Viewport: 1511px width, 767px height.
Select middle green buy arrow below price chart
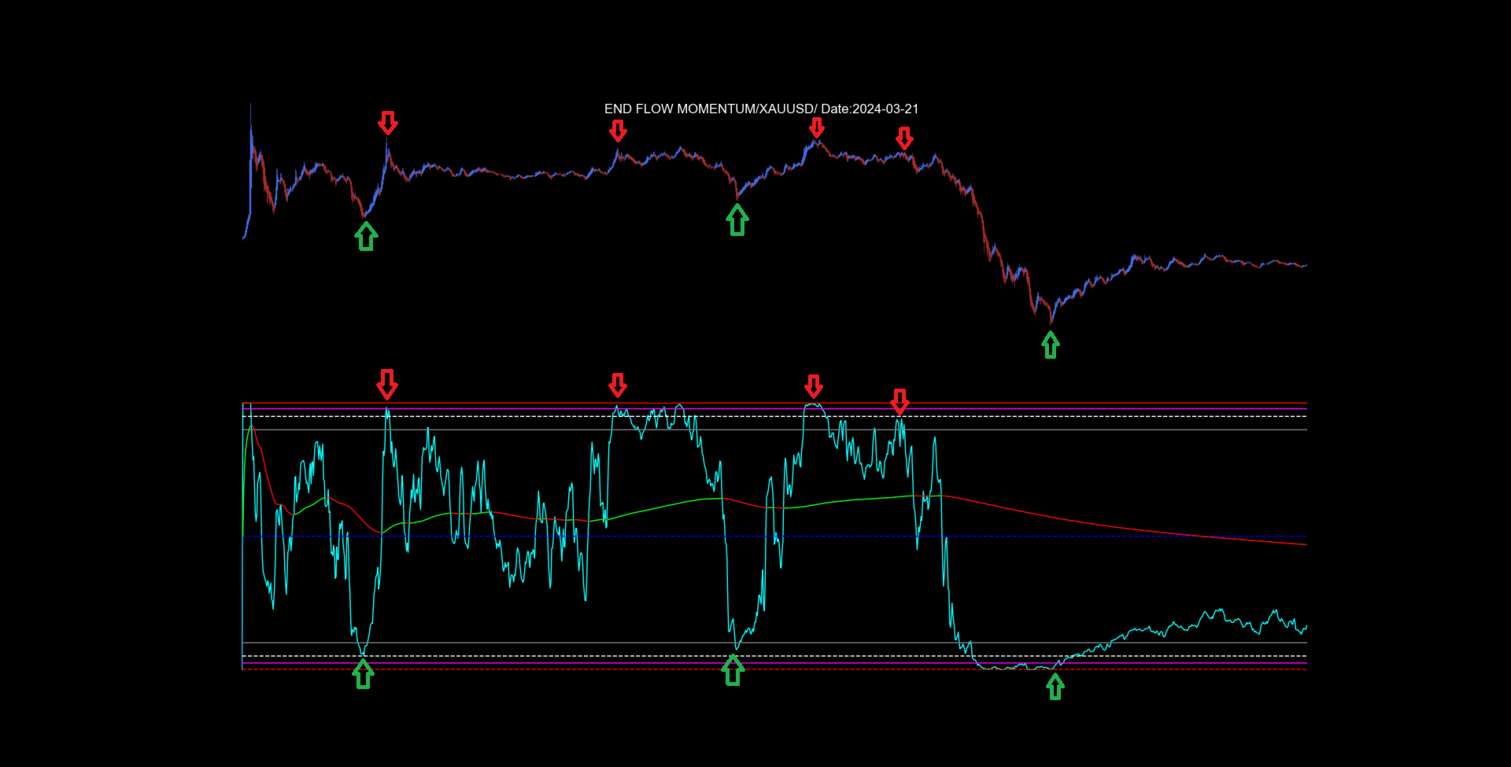737,220
